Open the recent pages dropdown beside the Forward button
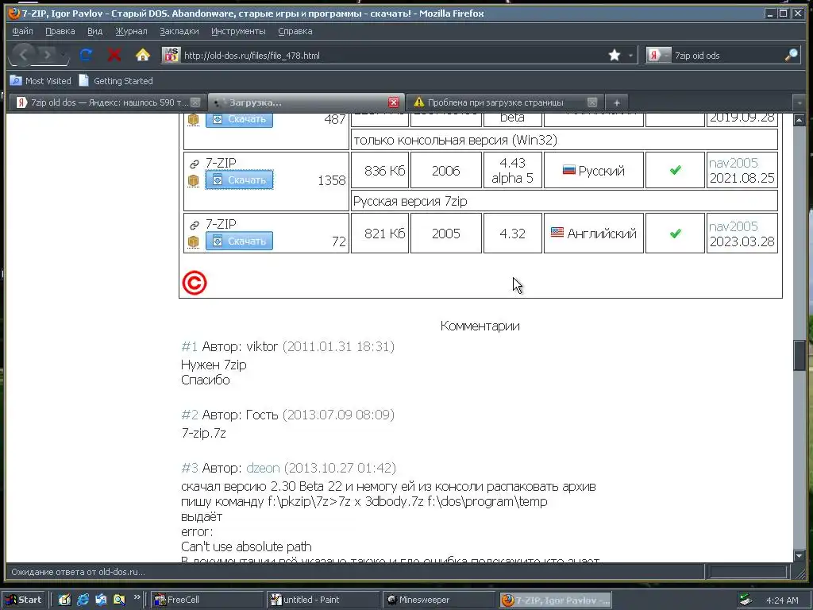The width and height of the screenshot is (813, 610). pos(64,55)
